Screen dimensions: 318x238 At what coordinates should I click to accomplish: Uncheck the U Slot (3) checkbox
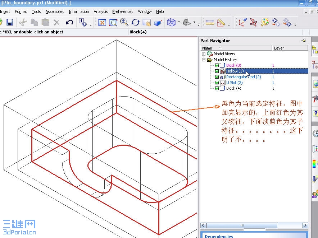tap(217, 83)
